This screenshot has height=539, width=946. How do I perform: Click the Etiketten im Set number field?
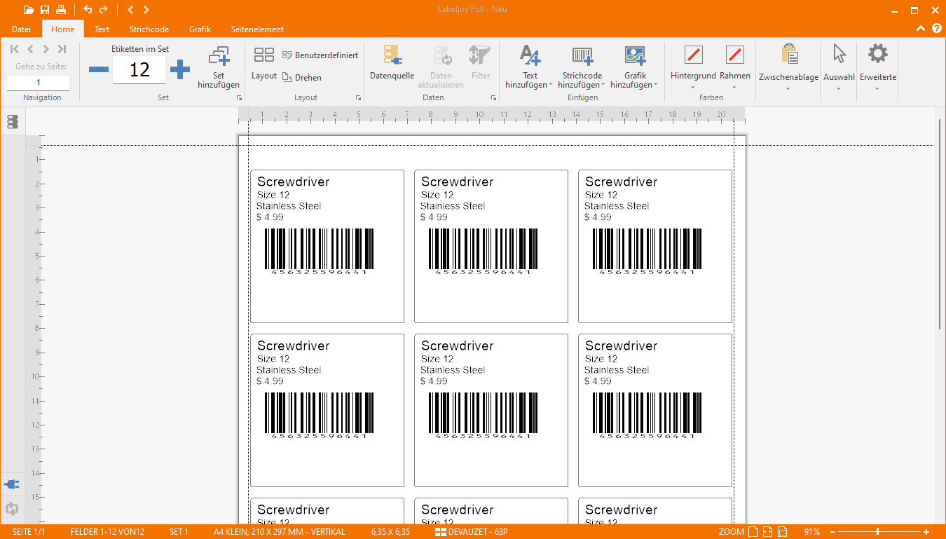coord(139,69)
